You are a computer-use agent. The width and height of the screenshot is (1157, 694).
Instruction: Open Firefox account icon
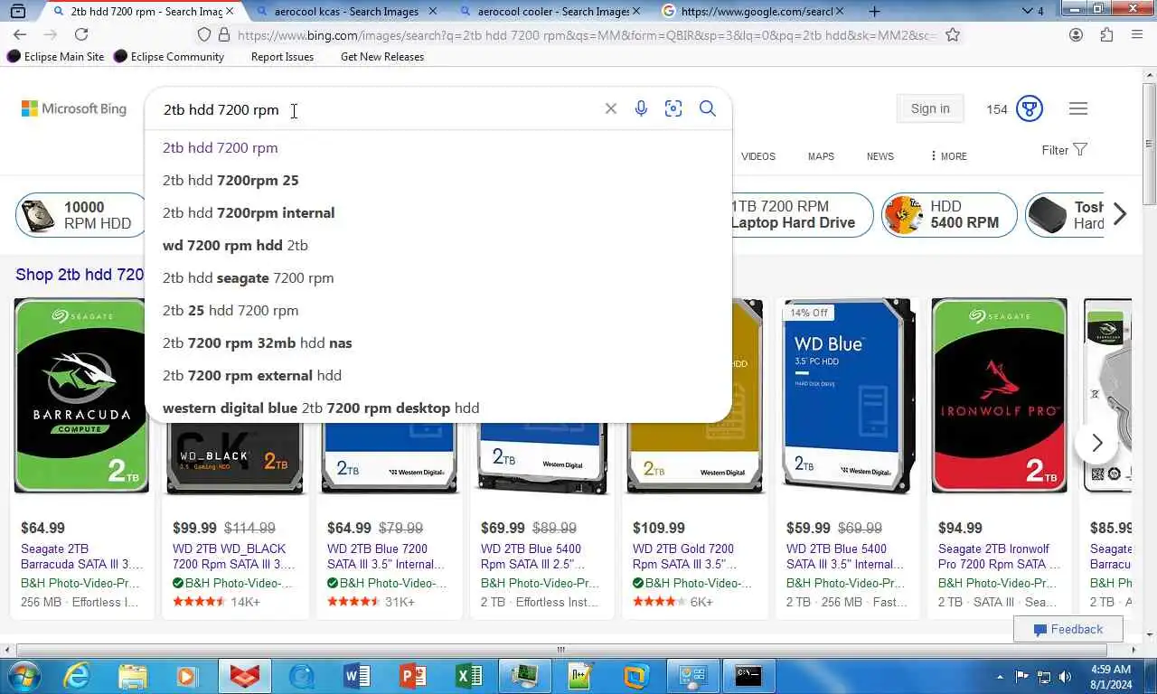pyautogui.click(x=1076, y=34)
